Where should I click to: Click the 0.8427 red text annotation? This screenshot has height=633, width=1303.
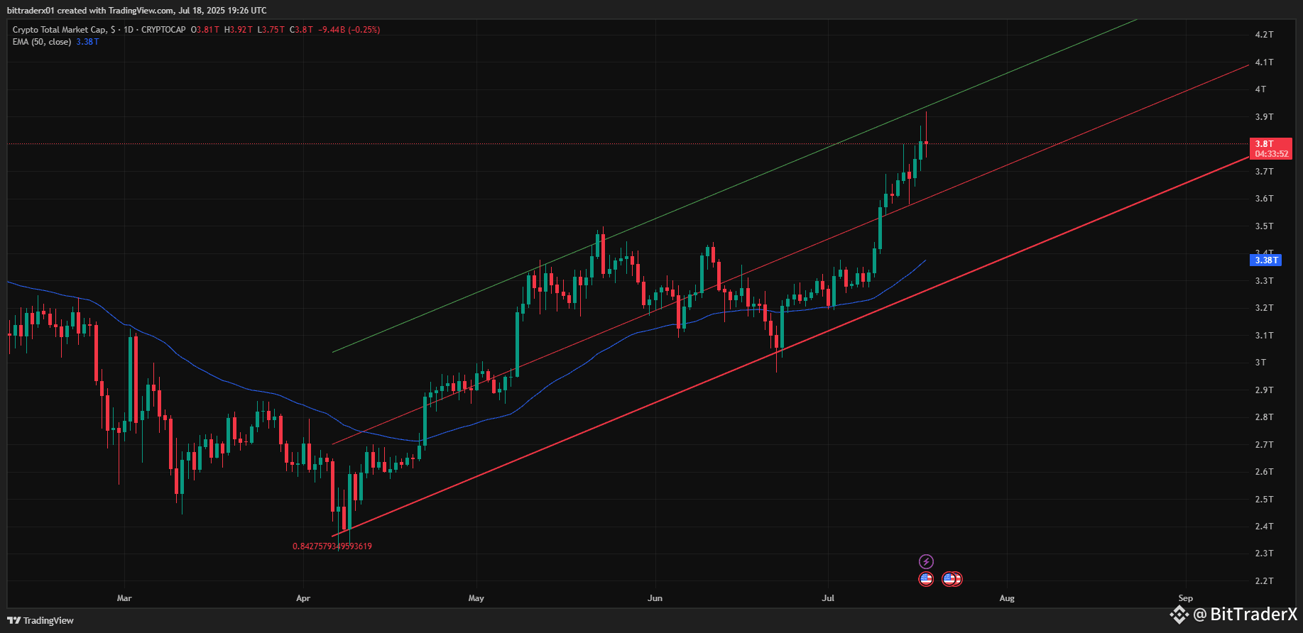[332, 546]
